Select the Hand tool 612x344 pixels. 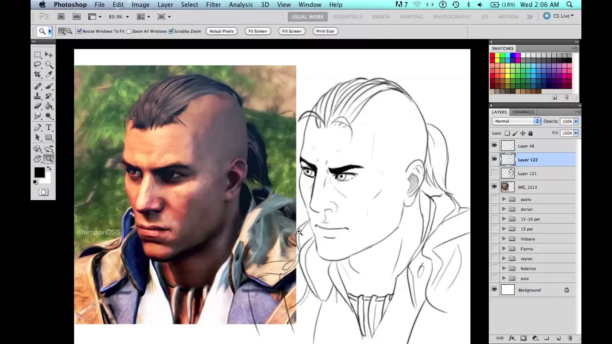coord(37,159)
